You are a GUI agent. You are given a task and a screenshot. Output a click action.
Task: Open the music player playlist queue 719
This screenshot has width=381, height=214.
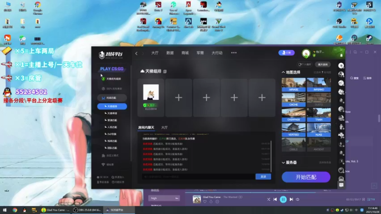371,199
